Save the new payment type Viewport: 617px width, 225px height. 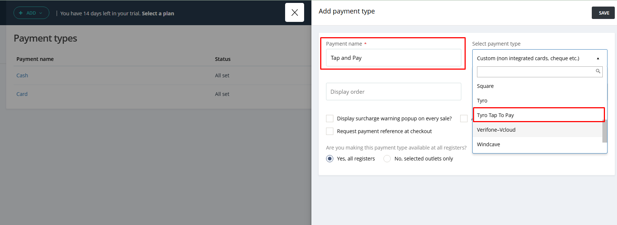click(x=603, y=13)
